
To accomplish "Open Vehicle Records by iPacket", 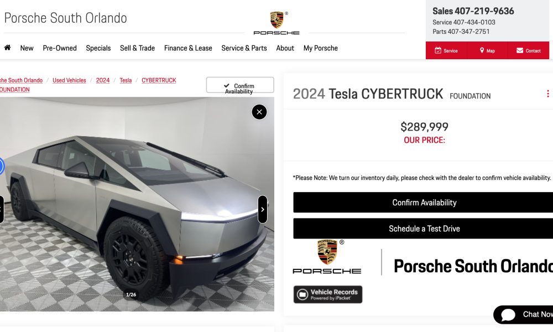I will (x=328, y=294).
